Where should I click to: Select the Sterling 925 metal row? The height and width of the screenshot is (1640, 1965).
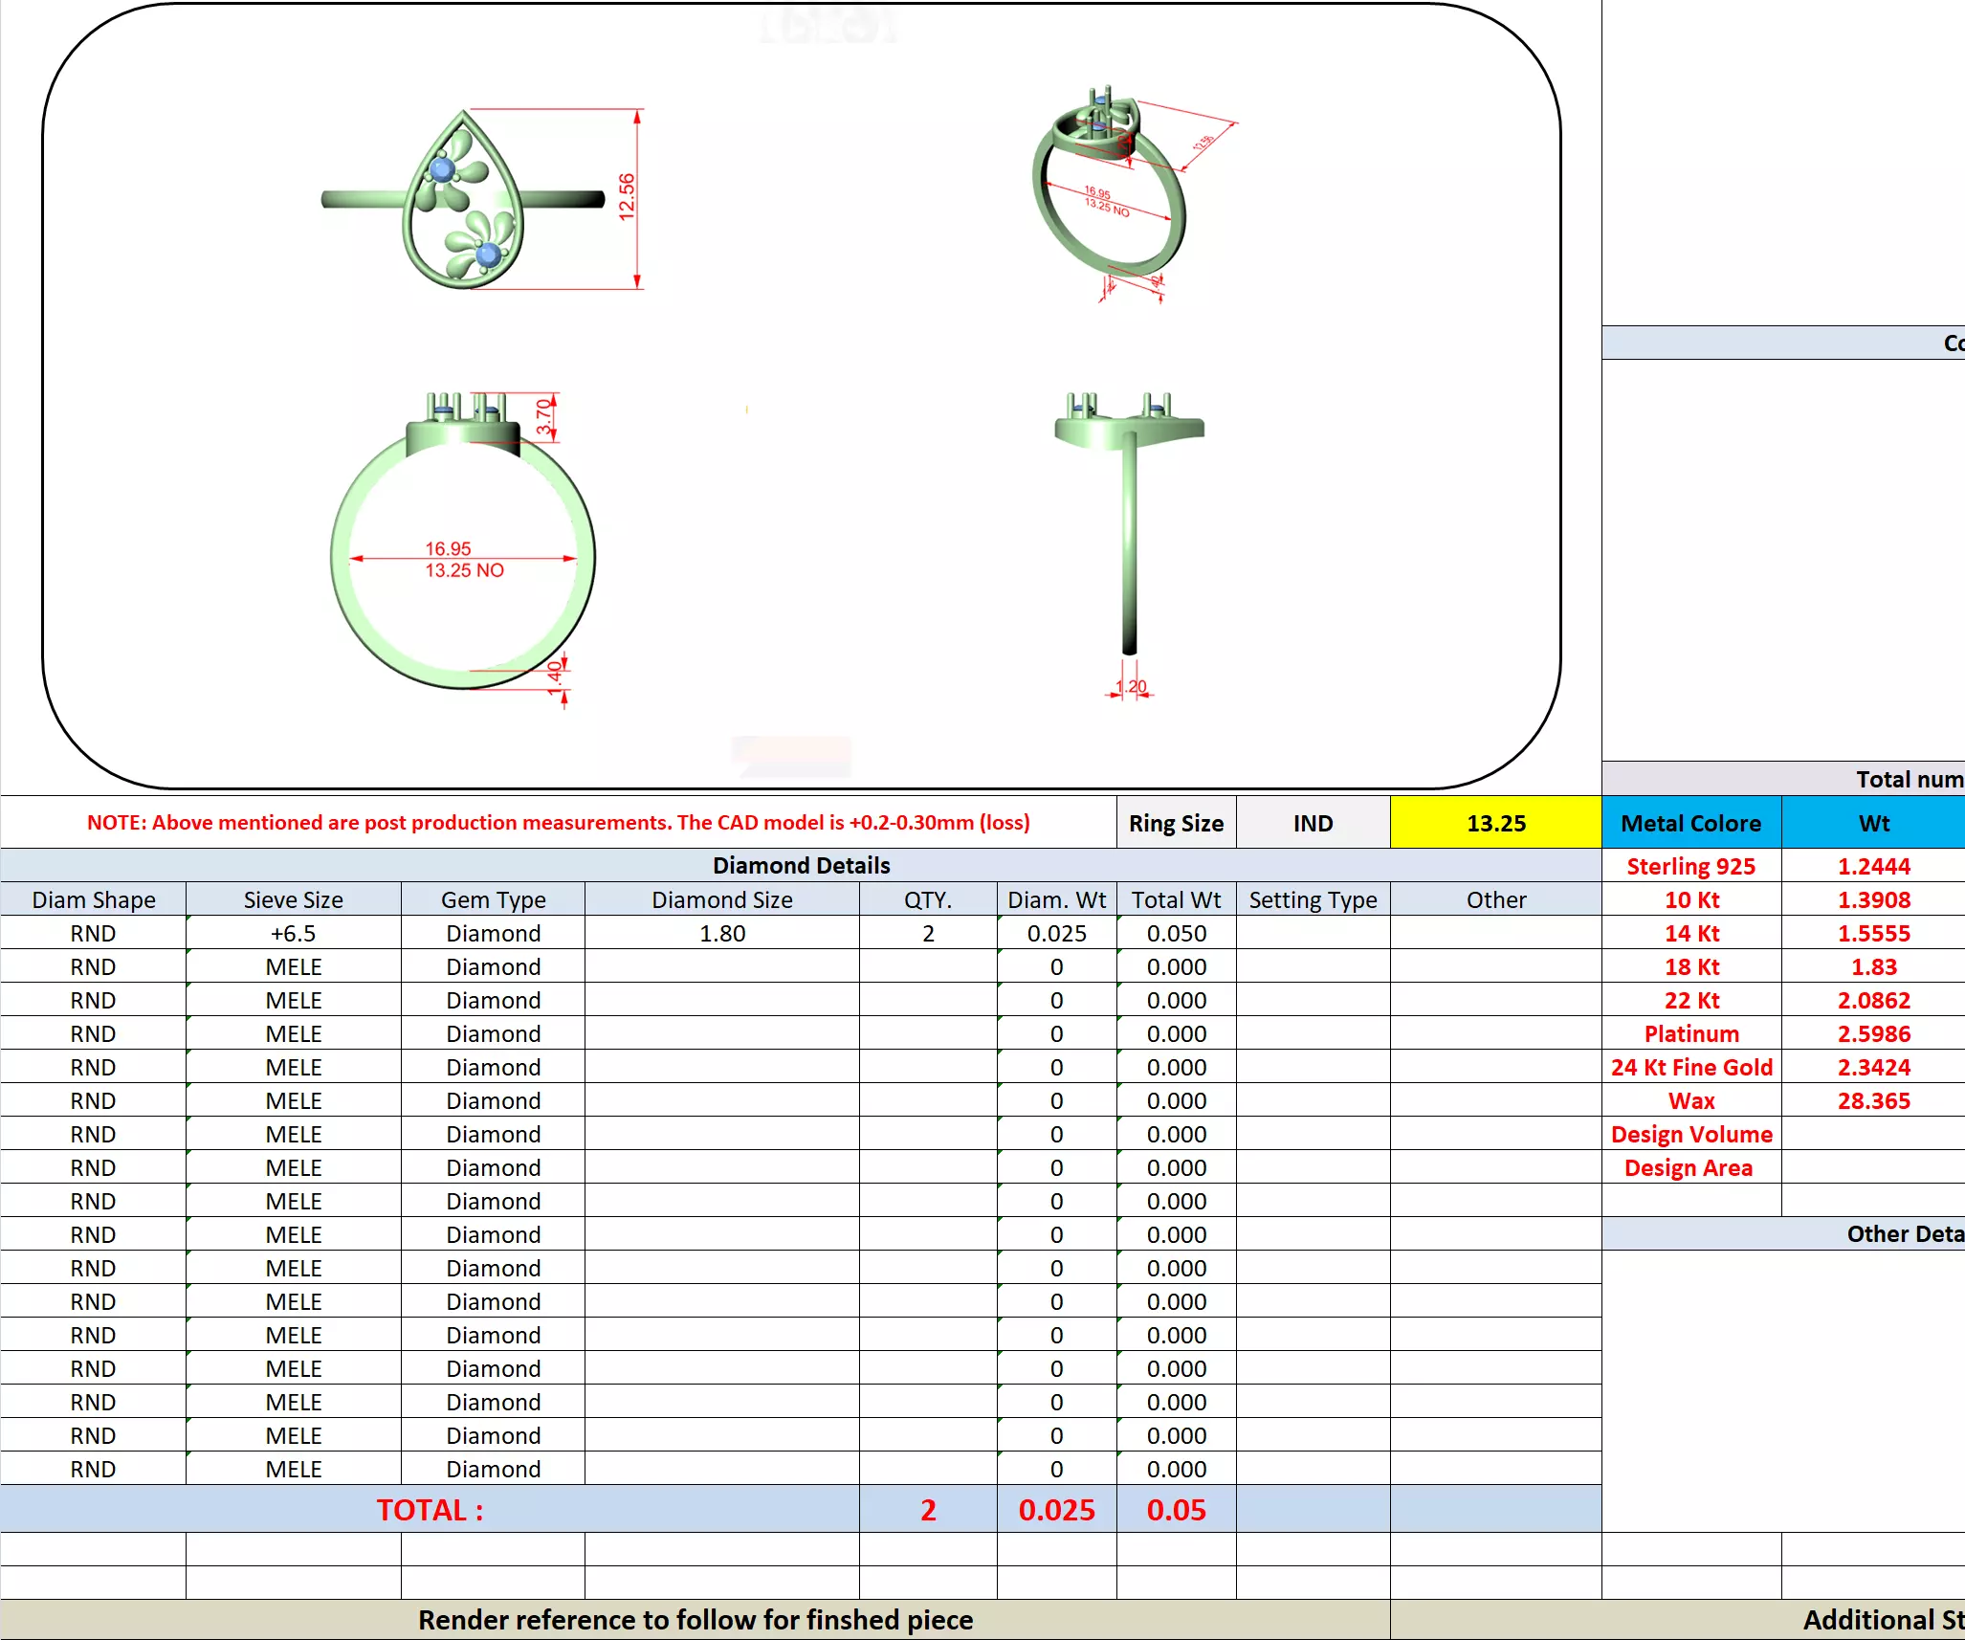coord(1690,866)
